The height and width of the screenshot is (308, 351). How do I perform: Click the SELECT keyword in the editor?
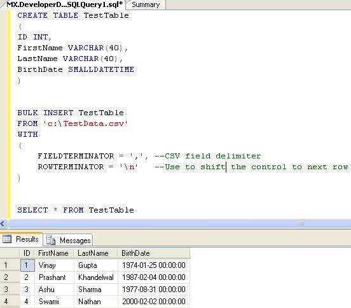pyautogui.click(x=32, y=210)
